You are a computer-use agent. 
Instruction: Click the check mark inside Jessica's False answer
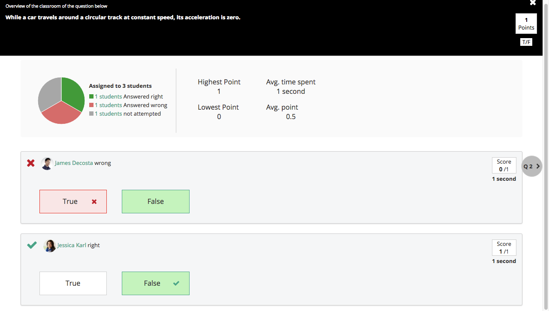(x=176, y=284)
